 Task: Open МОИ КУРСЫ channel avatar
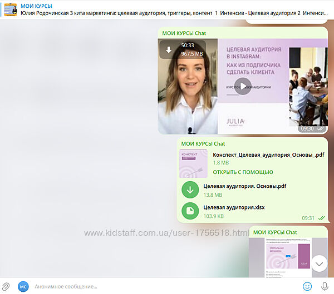[10, 9]
